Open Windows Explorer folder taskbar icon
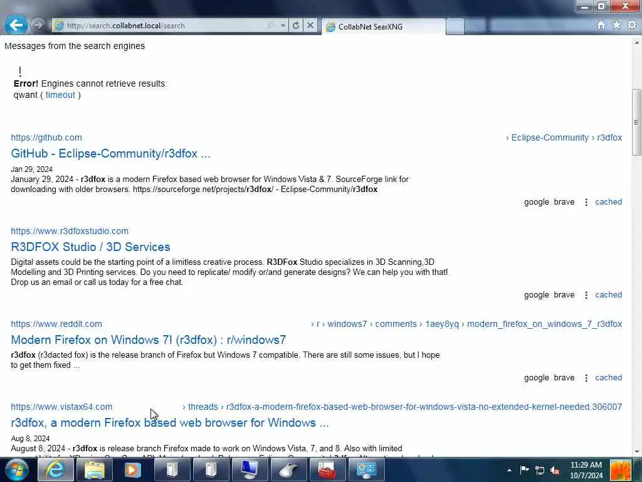Viewport: 642px width, 482px height. 94,469
